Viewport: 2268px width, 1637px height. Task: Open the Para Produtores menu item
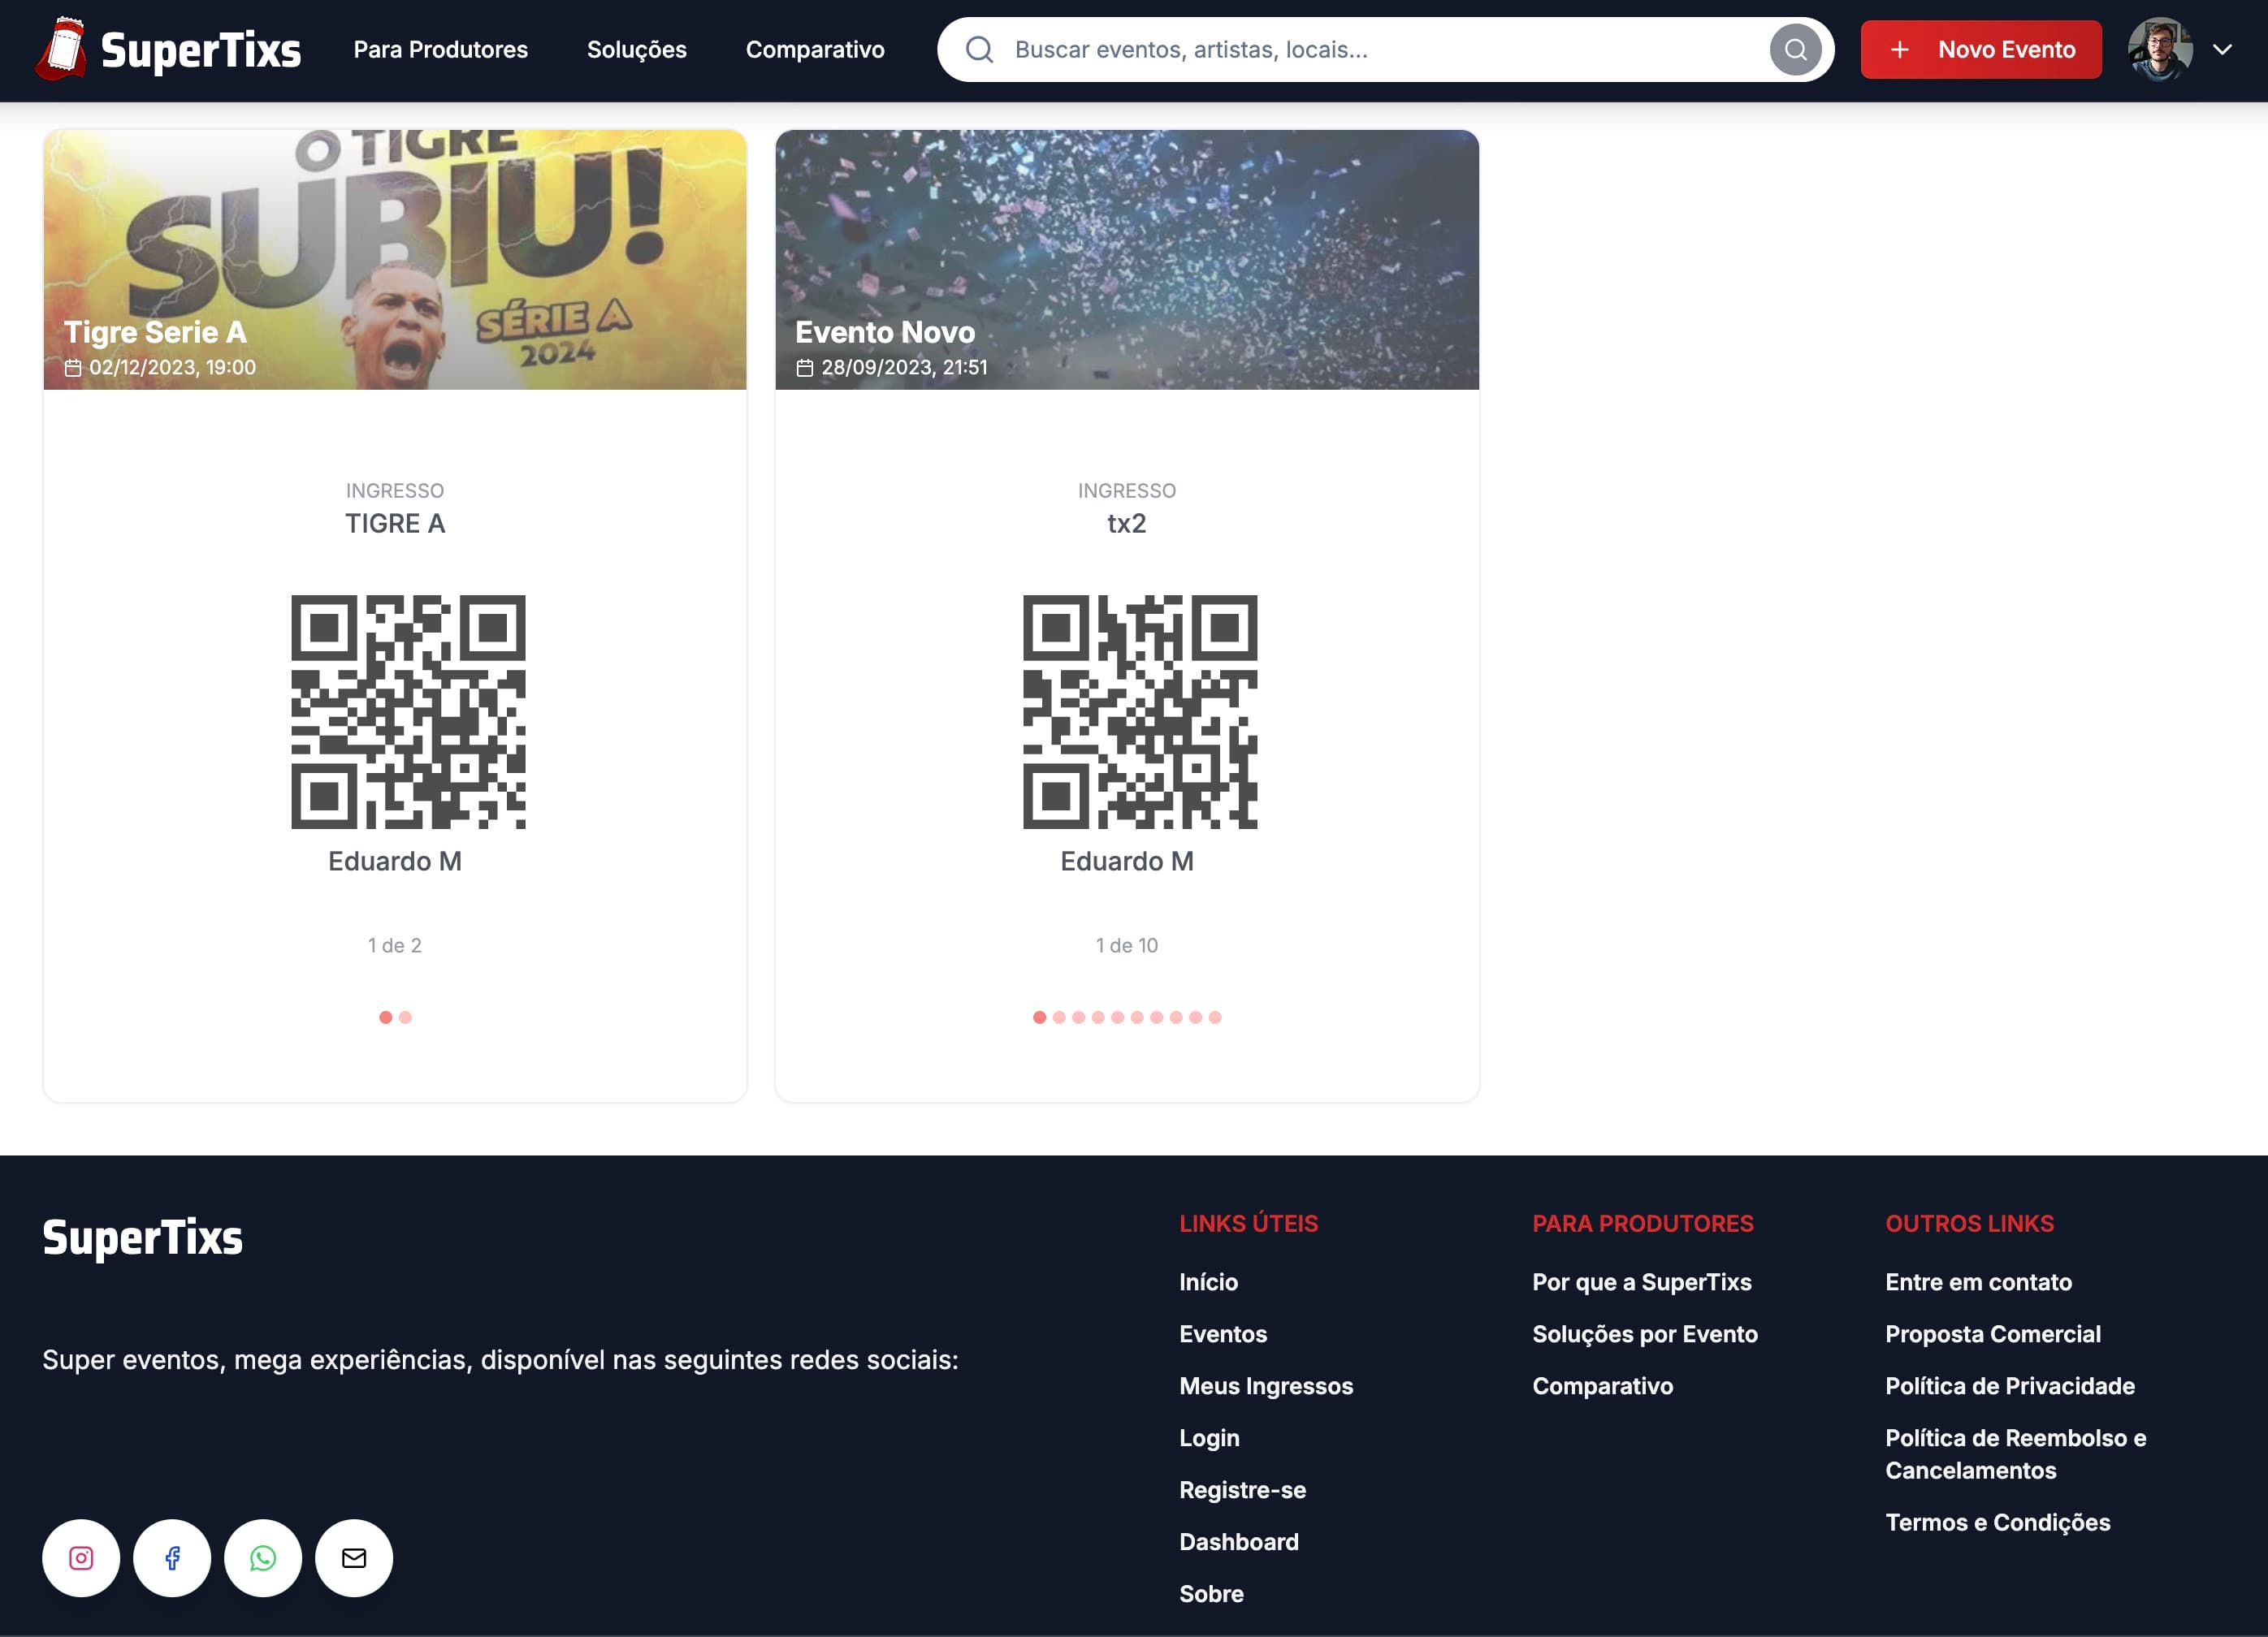coord(440,49)
